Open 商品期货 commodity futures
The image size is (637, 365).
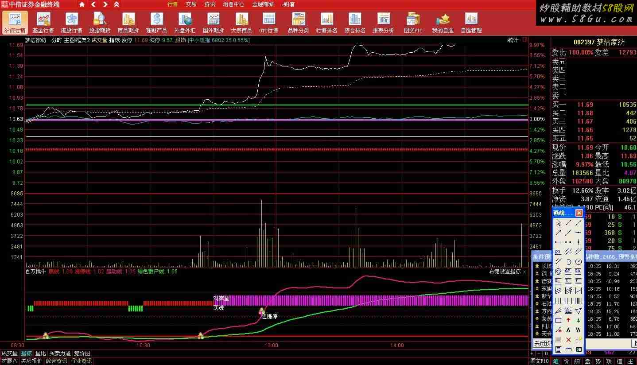tap(128, 23)
